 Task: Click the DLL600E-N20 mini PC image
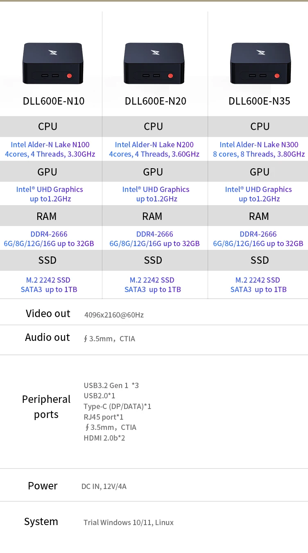tap(154, 64)
